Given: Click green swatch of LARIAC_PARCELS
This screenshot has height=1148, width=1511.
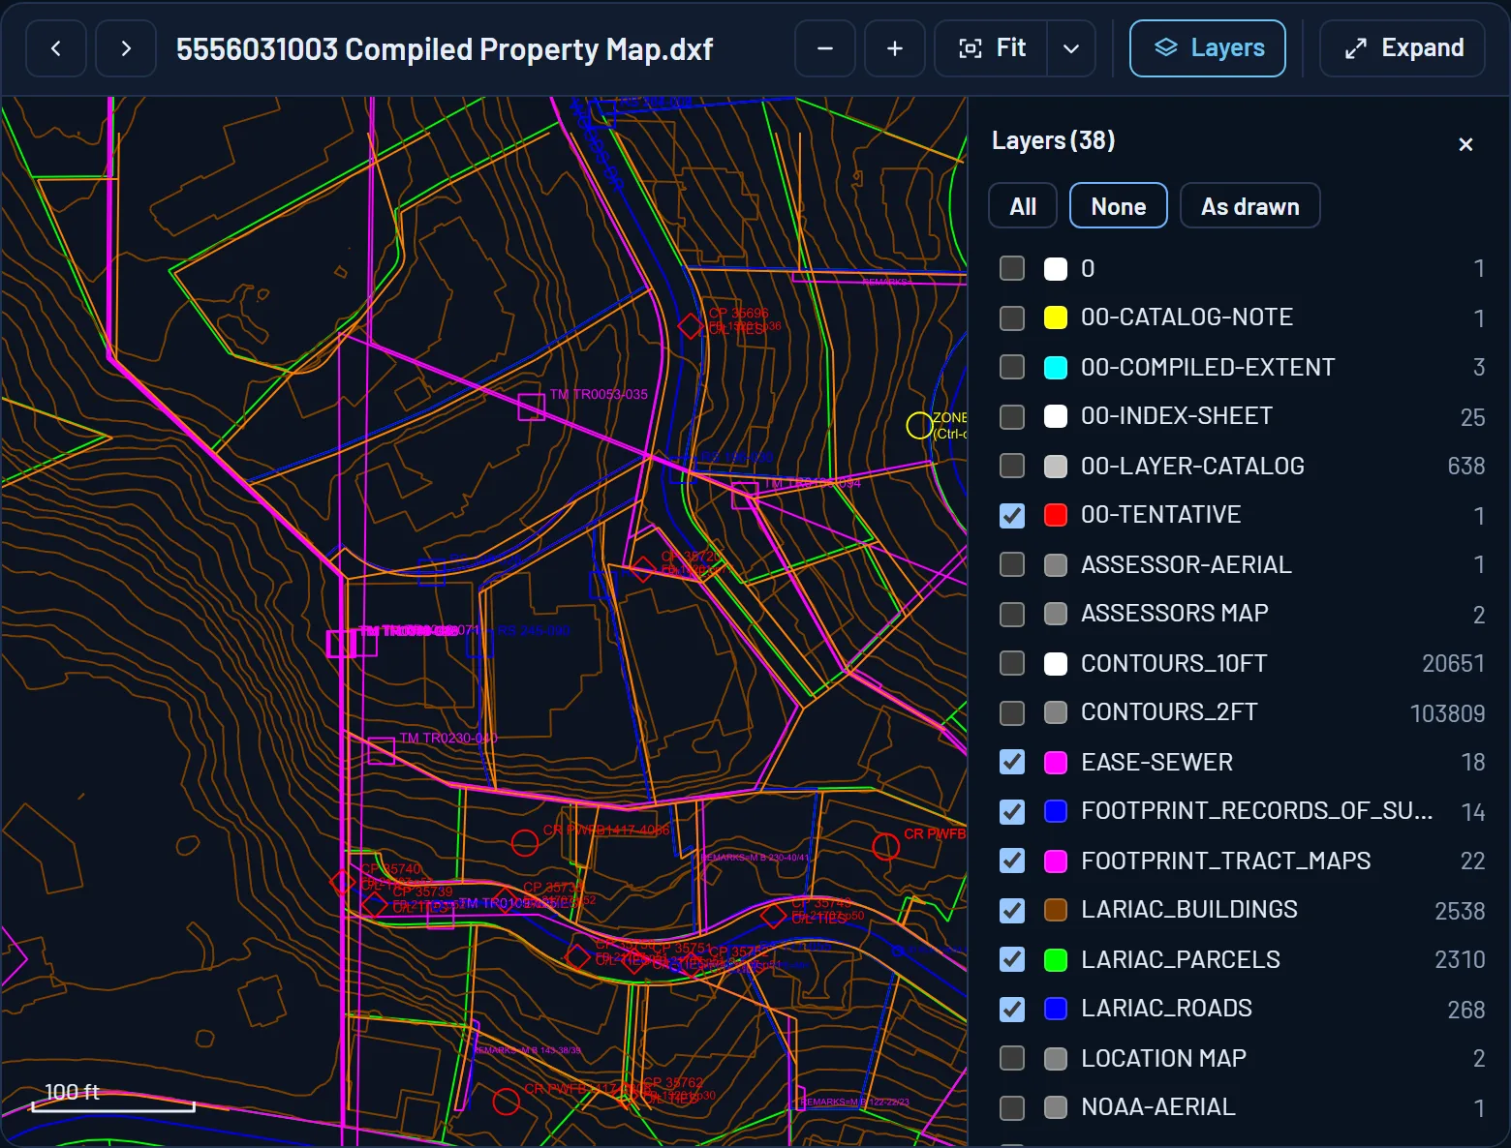Looking at the screenshot, I should click(x=1056, y=959).
